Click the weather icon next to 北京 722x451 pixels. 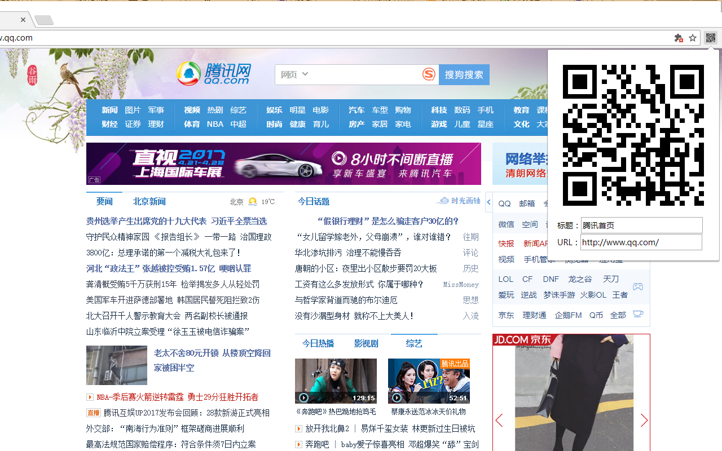[x=253, y=201]
